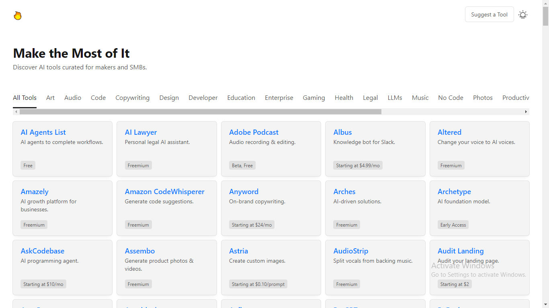Open the Amazon CodeWhisperer tool link

tap(164, 192)
